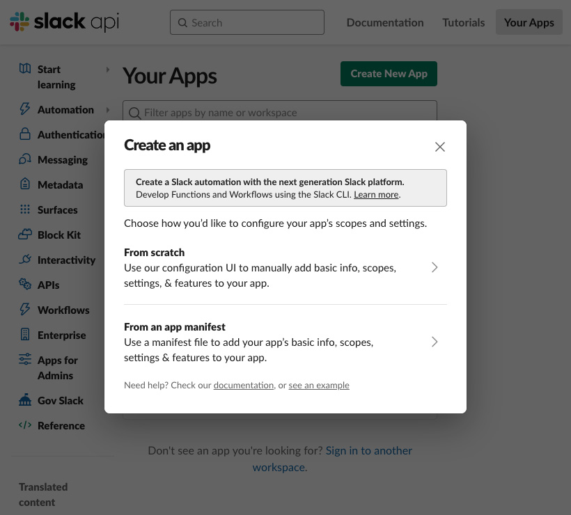
Task: Open the documentation help link
Action: 243,385
